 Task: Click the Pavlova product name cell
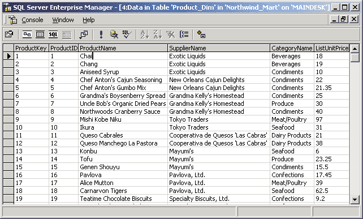point(123,175)
